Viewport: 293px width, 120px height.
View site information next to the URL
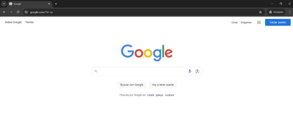[x=26, y=12]
